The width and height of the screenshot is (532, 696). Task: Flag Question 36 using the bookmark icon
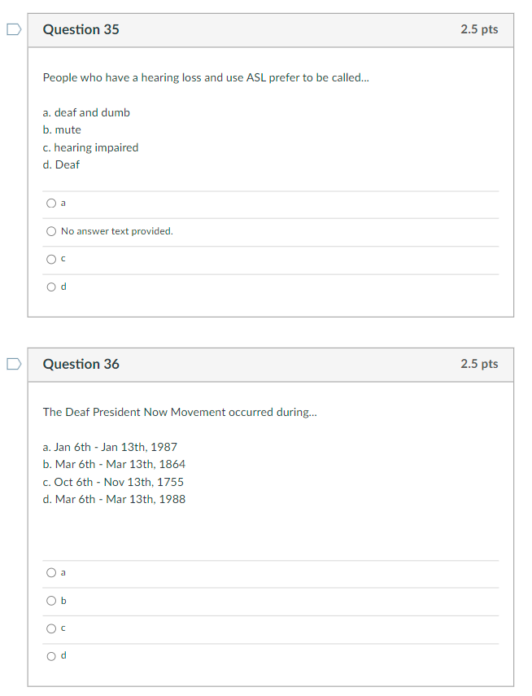click(12, 364)
